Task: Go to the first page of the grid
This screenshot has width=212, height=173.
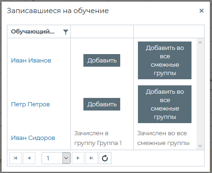Action: [15, 158]
